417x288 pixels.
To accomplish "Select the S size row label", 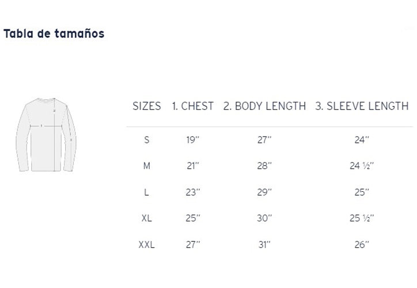I will 147,139.
